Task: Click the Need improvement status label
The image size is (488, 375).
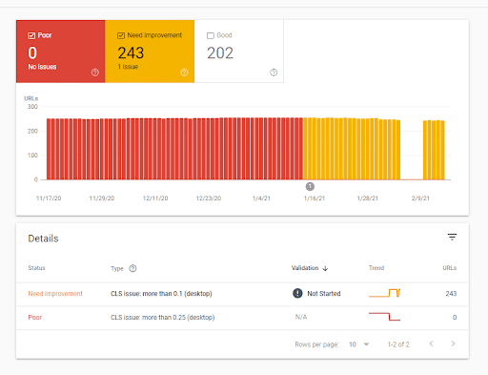Action: tap(55, 294)
